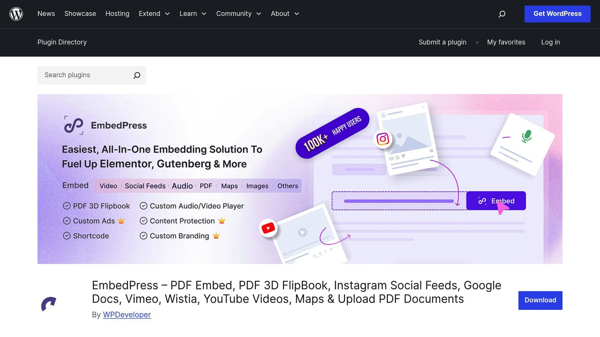The height and width of the screenshot is (337, 600).
Task: Click the green microphone icon in banner
Action: pos(526,136)
